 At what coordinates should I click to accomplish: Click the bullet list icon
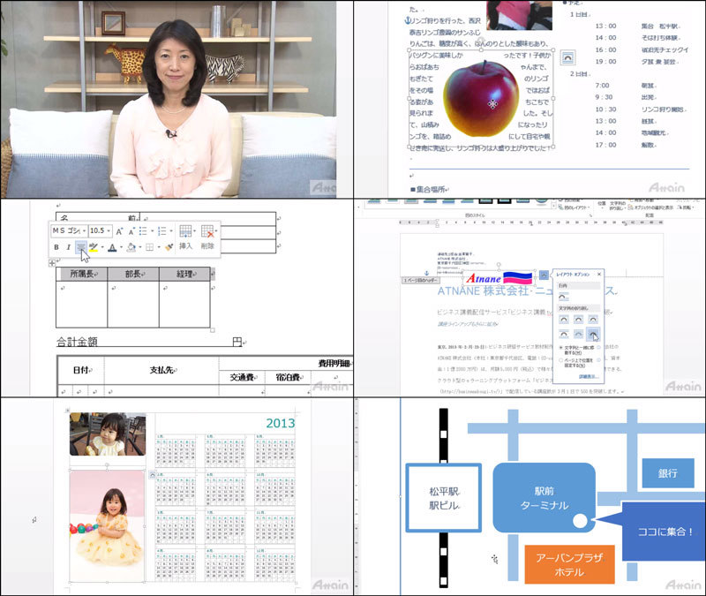click(143, 231)
